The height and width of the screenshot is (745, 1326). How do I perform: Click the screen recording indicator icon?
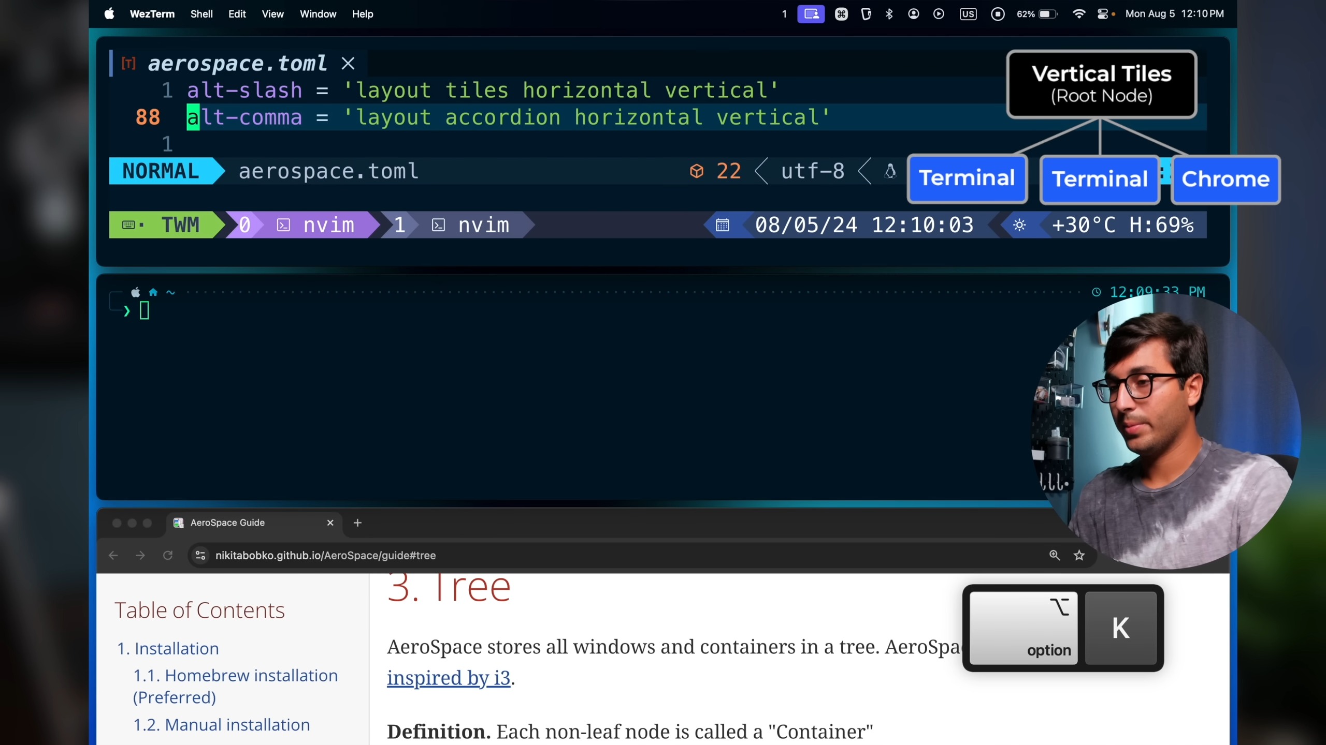(x=998, y=14)
